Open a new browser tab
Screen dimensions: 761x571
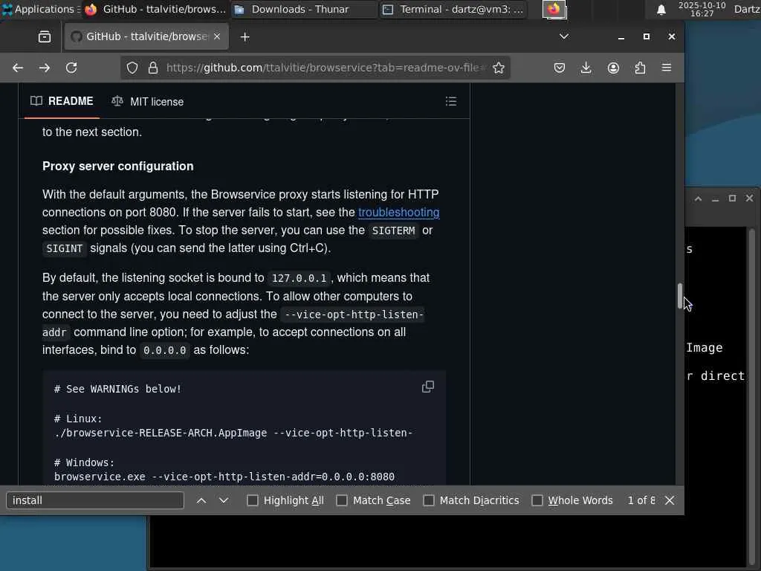pyautogui.click(x=245, y=37)
